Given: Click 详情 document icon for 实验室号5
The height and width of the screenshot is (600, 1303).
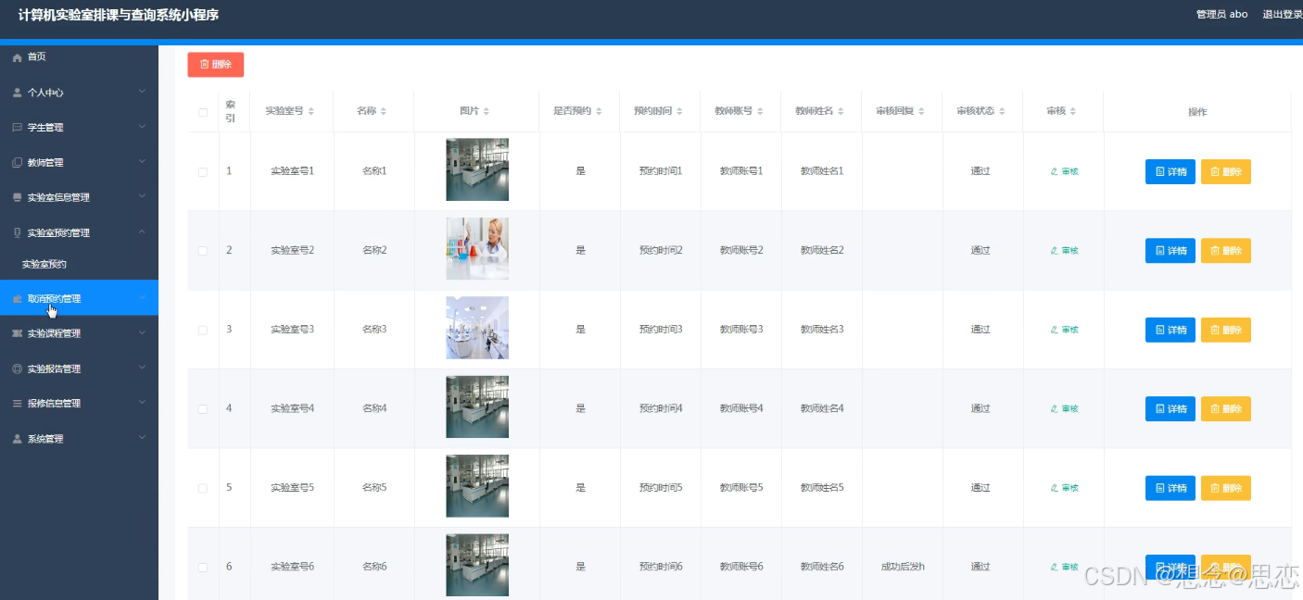Looking at the screenshot, I should pos(1160,488).
